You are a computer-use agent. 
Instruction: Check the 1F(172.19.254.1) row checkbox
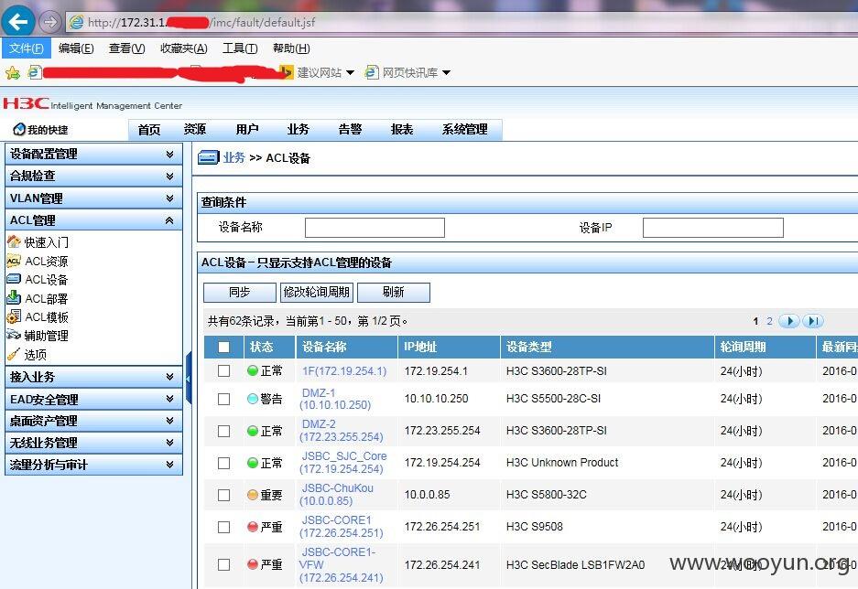coord(223,371)
